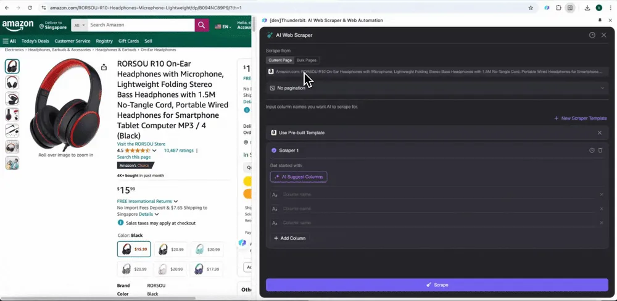The width and height of the screenshot is (617, 301).
Task: Toggle the Scraper 1 checkmark
Action: [x=274, y=150]
